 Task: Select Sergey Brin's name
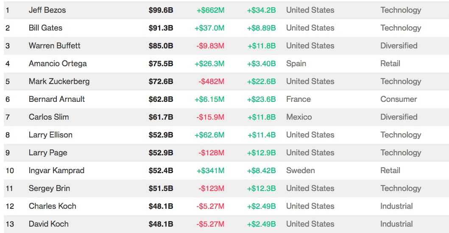tap(49, 188)
